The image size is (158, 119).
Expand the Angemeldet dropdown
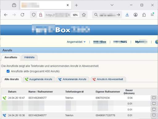coord(76,42)
